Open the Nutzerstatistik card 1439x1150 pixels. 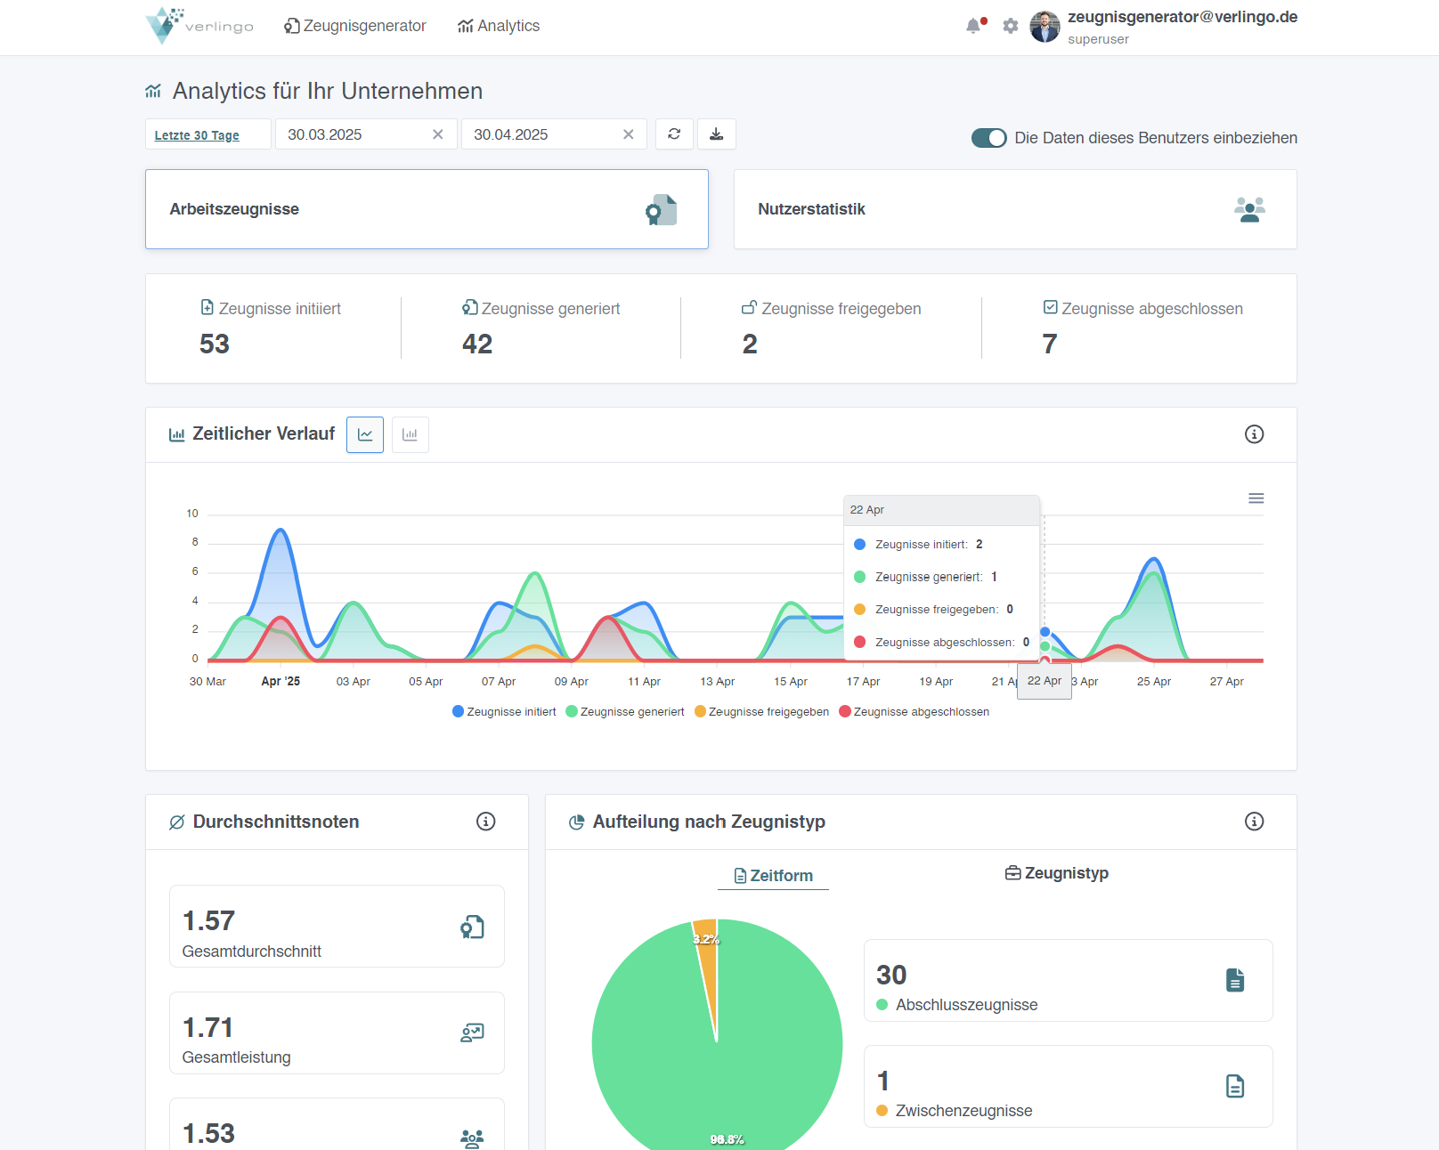pos(1014,209)
